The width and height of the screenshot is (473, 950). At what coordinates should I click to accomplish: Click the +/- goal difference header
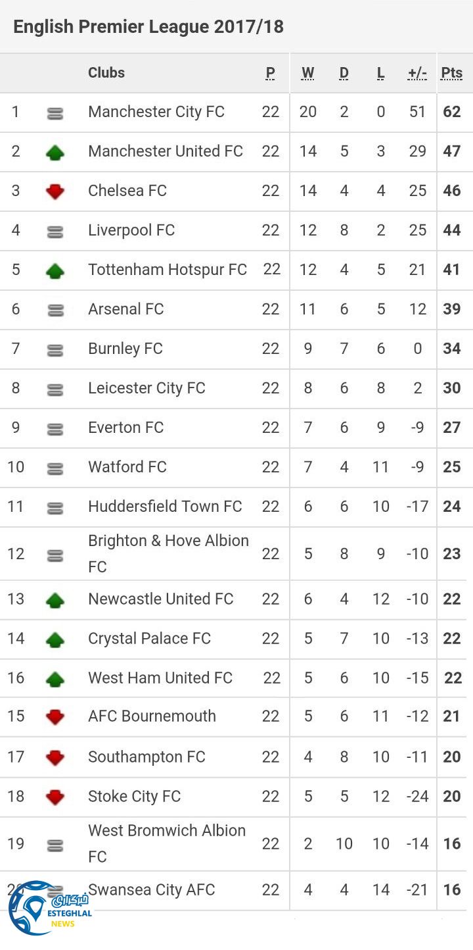coord(417,73)
